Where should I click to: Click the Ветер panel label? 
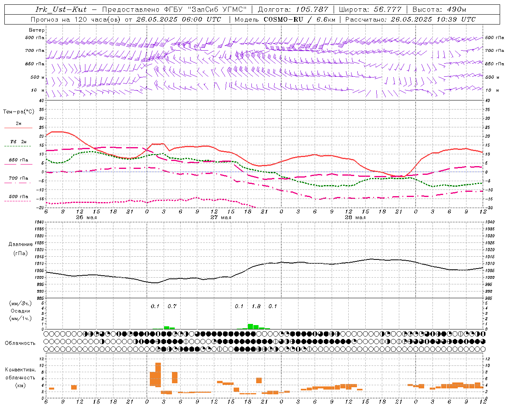[x=37, y=30]
